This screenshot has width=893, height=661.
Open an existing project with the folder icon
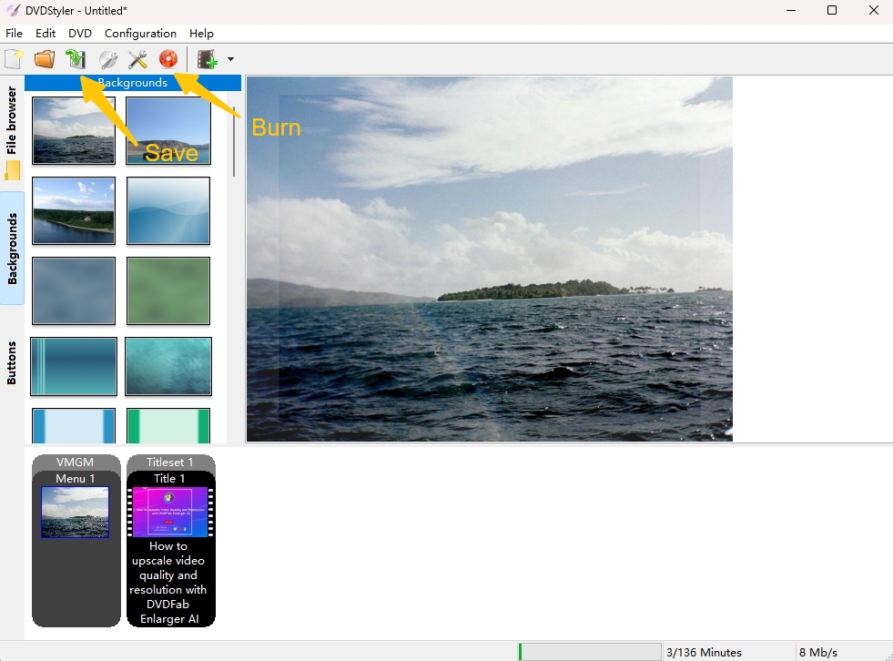click(44, 60)
